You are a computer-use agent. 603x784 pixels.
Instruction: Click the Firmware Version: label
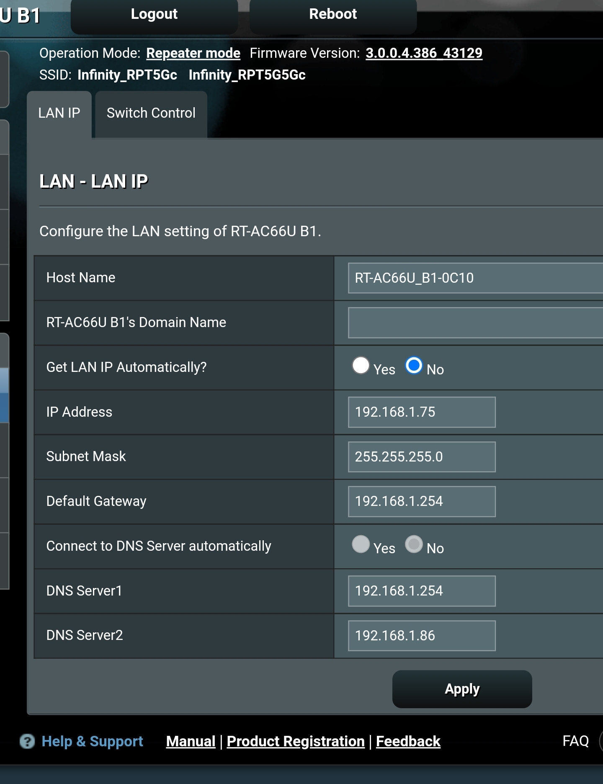[305, 53]
